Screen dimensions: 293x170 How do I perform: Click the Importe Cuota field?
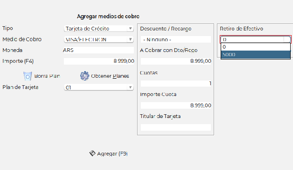pyautogui.click(x=176, y=105)
